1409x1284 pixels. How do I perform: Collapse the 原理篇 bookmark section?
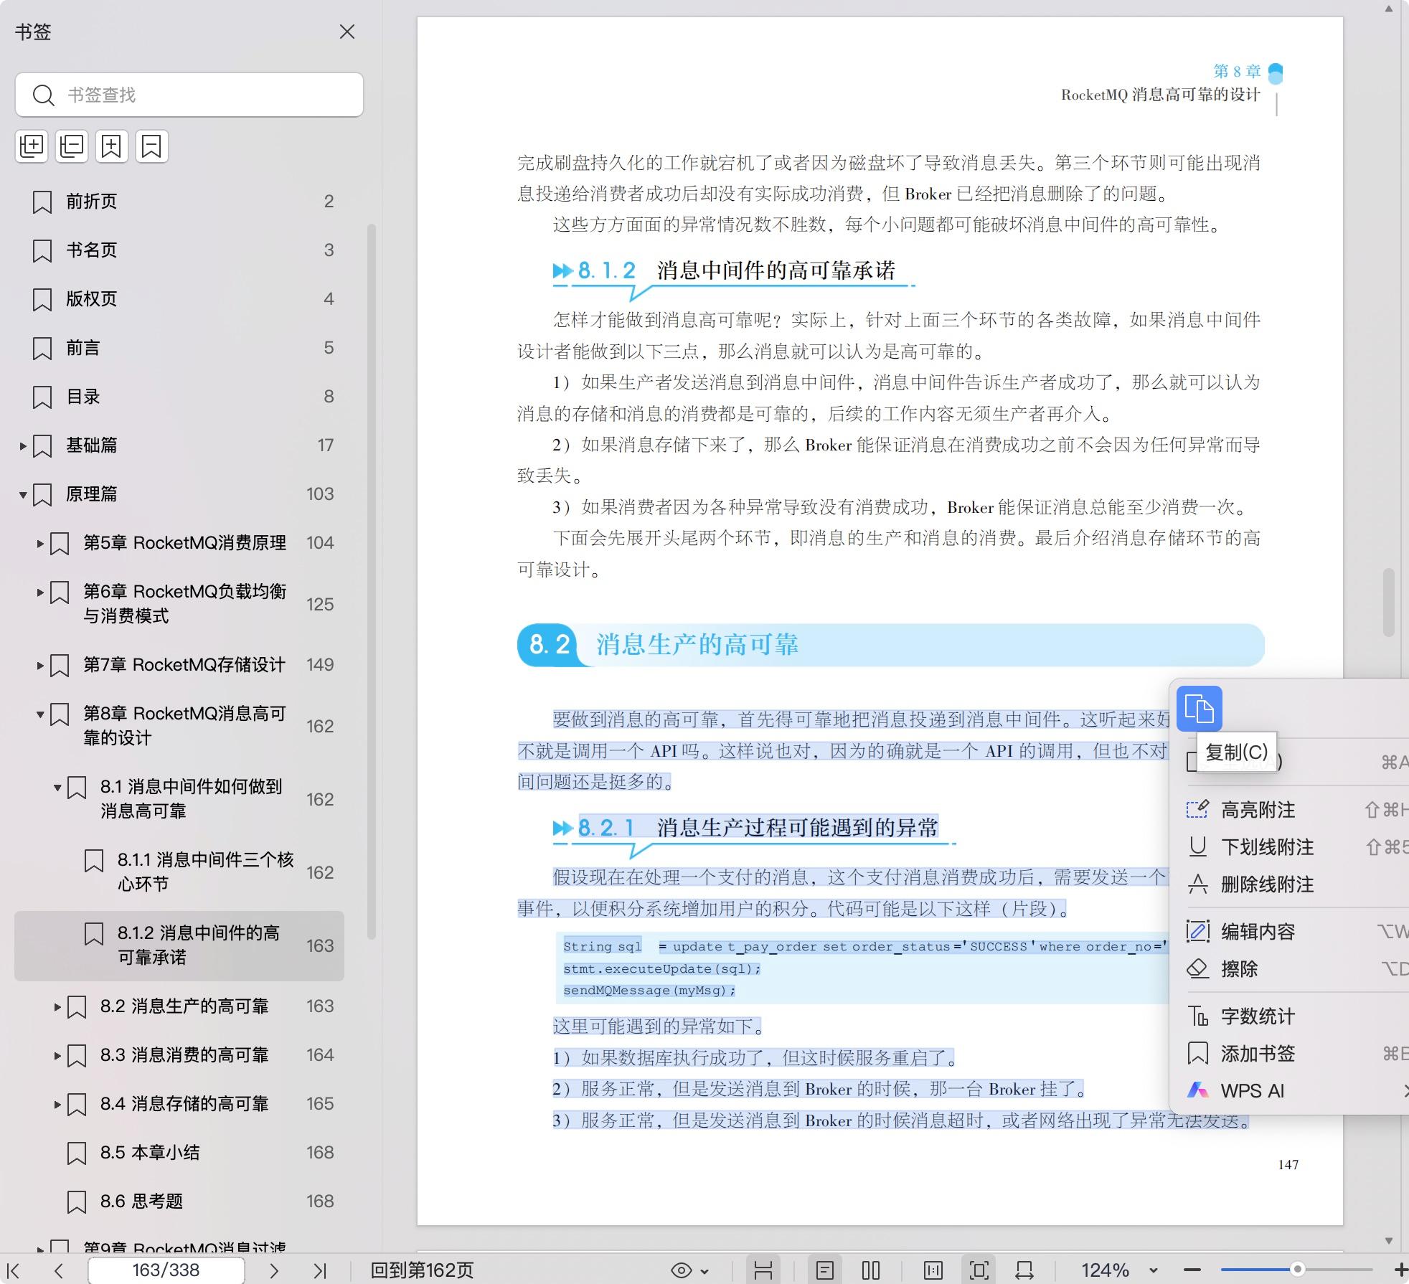coord(23,495)
